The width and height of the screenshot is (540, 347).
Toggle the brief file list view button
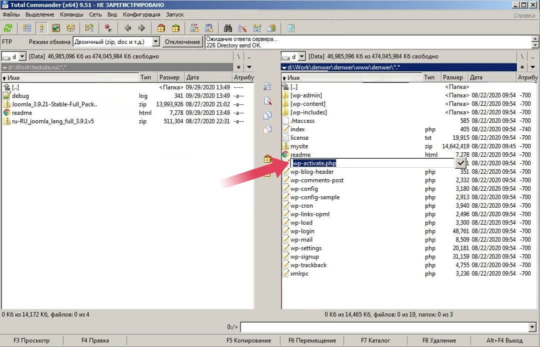click(x=27, y=28)
